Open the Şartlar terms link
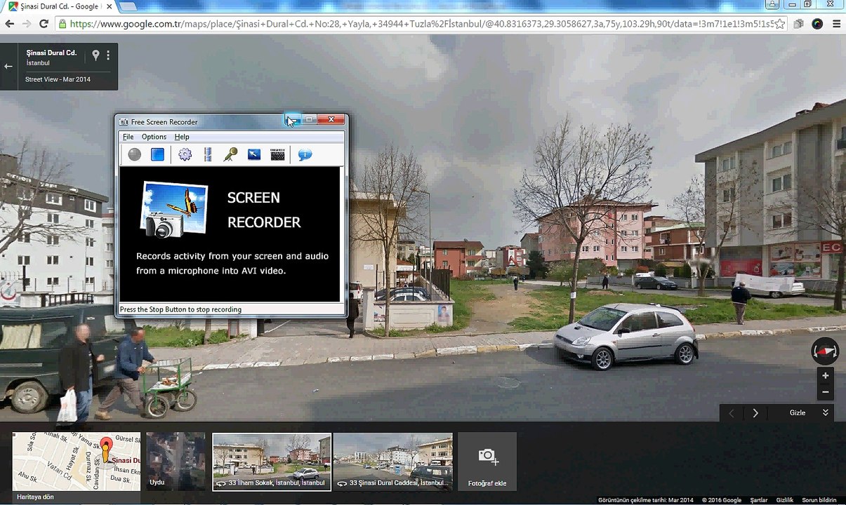 click(x=759, y=500)
